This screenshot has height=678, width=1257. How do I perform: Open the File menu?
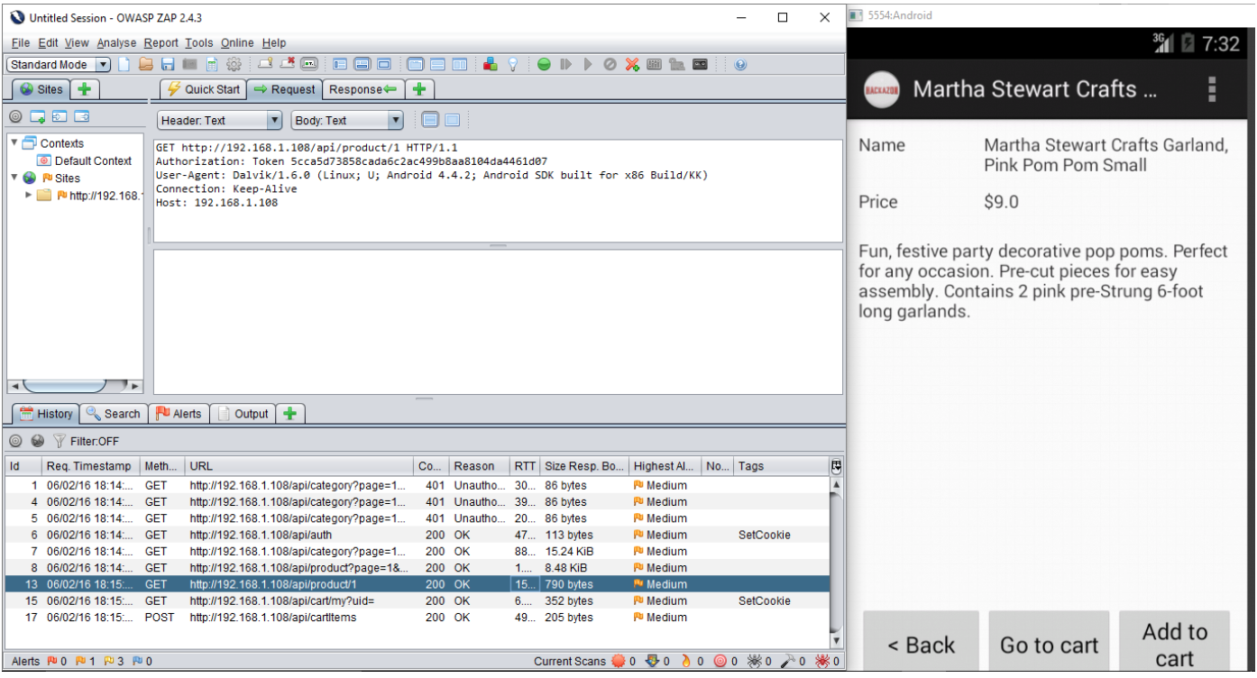pyautogui.click(x=21, y=42)
